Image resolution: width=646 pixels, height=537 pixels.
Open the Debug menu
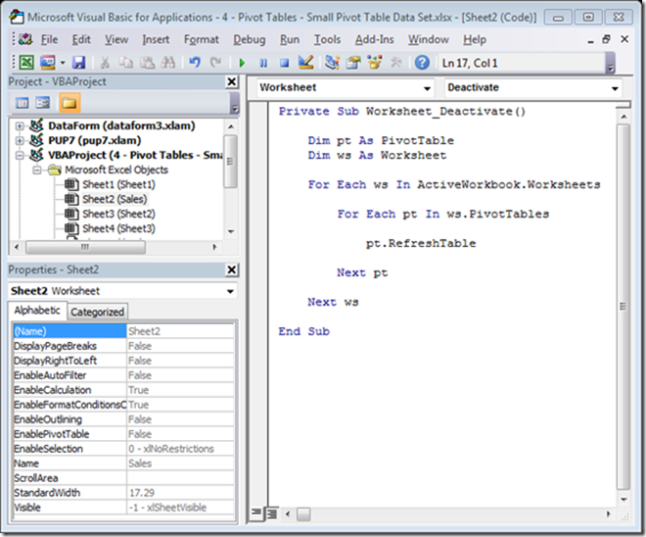point(249,39)
